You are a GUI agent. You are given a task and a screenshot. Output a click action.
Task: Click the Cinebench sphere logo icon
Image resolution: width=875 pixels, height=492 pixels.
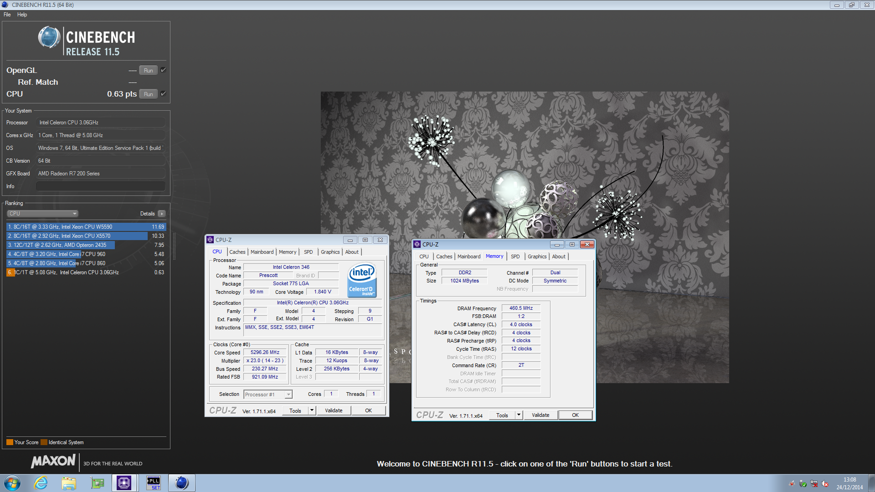point(49,37)
